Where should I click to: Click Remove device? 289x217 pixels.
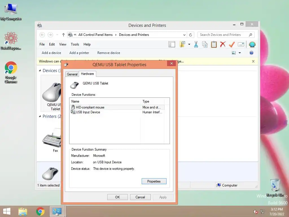[109, 53]
